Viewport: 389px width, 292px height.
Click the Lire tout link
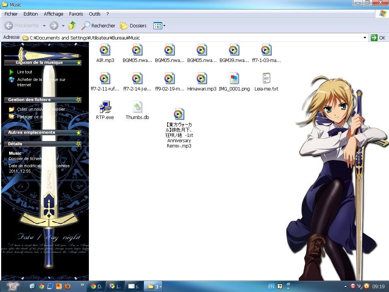click(x=25, y=72)
